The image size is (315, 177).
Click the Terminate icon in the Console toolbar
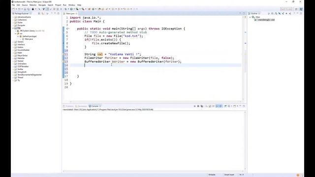[194, 106]
